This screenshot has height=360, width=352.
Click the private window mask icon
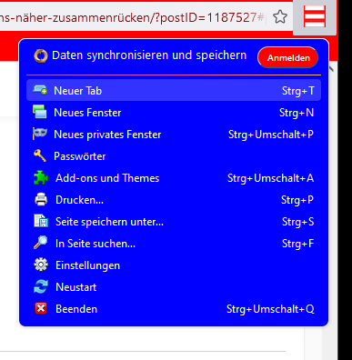40,134
